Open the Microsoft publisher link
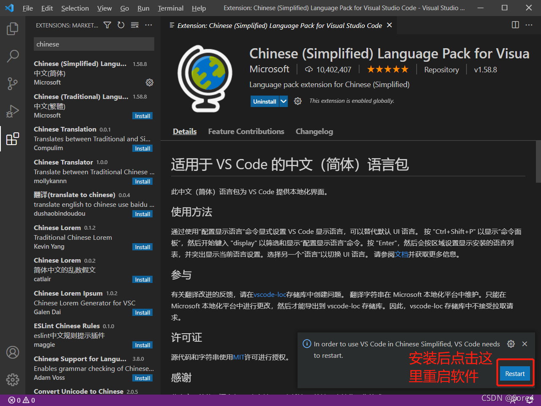Screen dimensions: 541x406 click(269, 69)
